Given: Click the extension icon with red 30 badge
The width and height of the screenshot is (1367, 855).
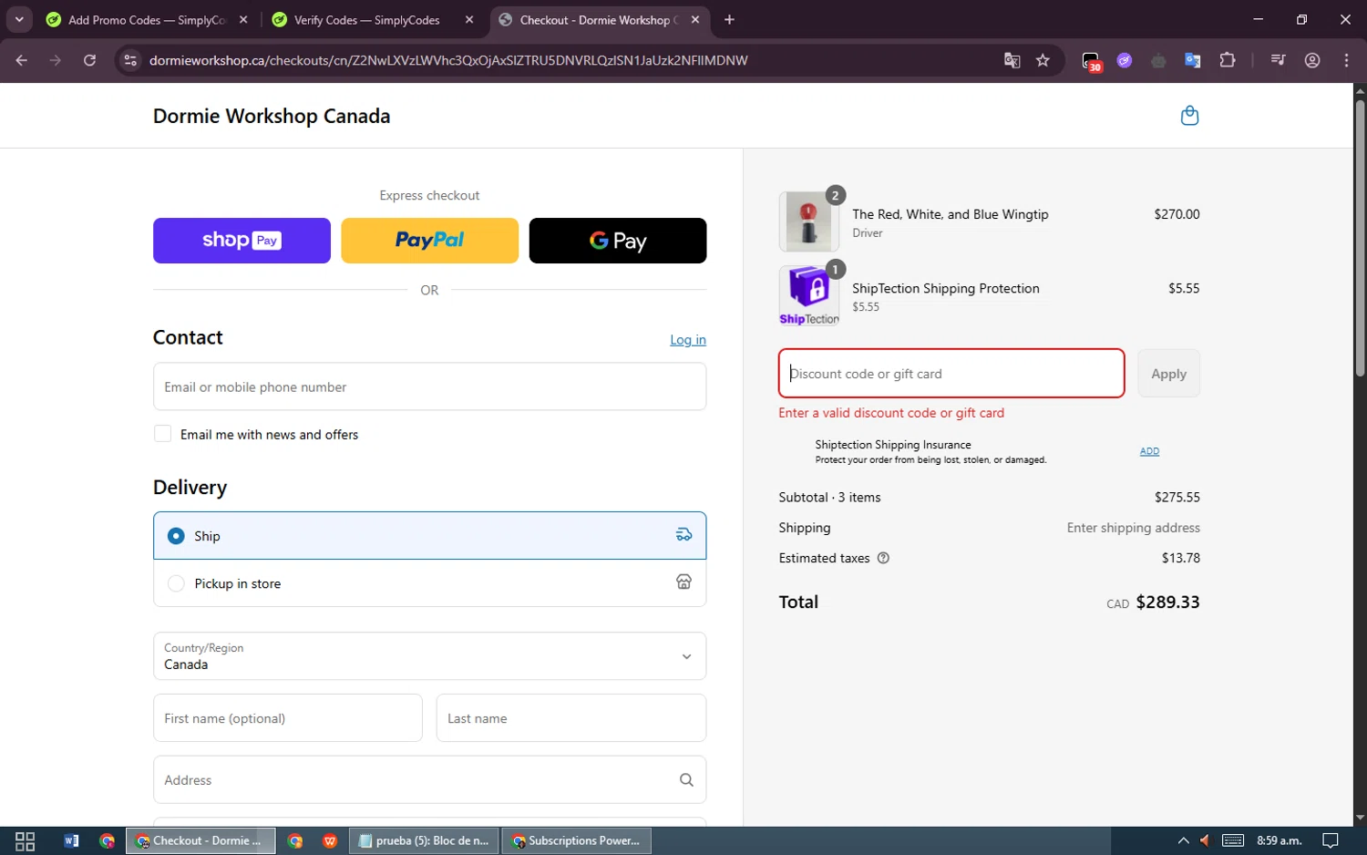Looking at the screenshot, I should pyautogui.click(x=1091, y=61).
